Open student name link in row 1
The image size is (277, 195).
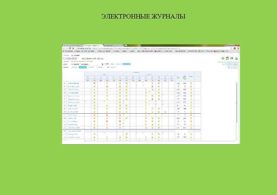coord(73,83)
